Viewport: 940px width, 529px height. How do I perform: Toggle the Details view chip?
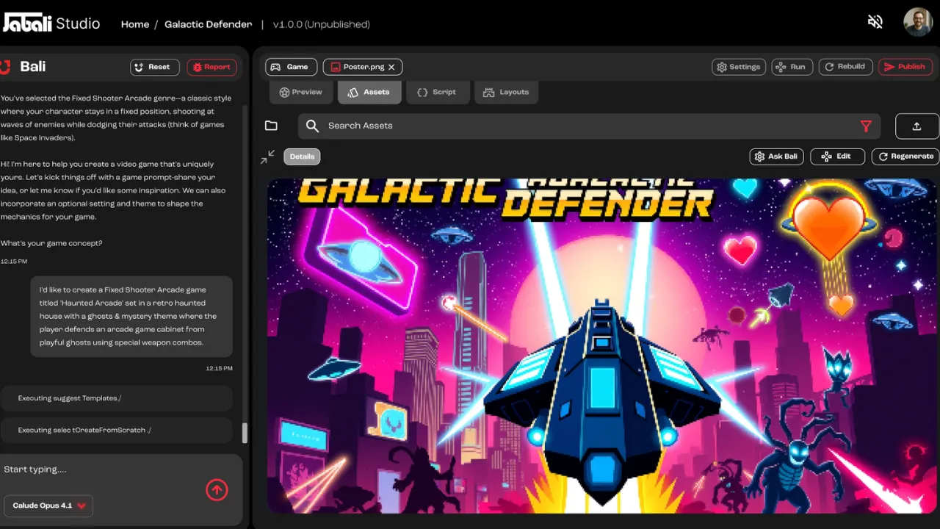tap(302, 156)
